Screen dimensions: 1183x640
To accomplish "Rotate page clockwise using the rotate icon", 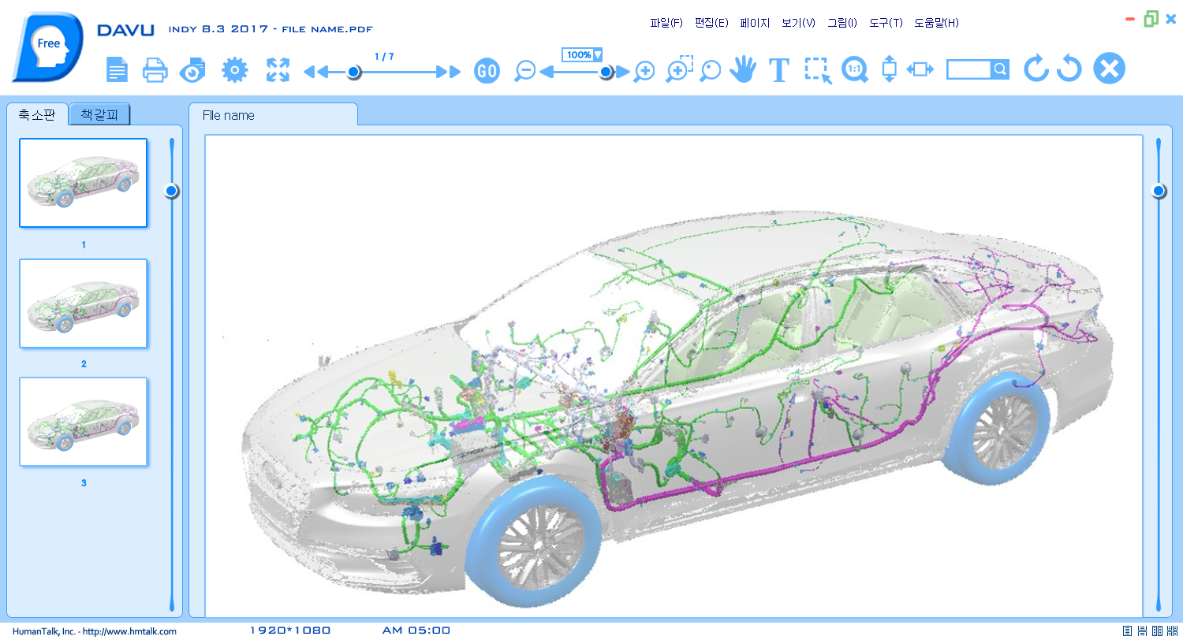I will coord(1036,69).
